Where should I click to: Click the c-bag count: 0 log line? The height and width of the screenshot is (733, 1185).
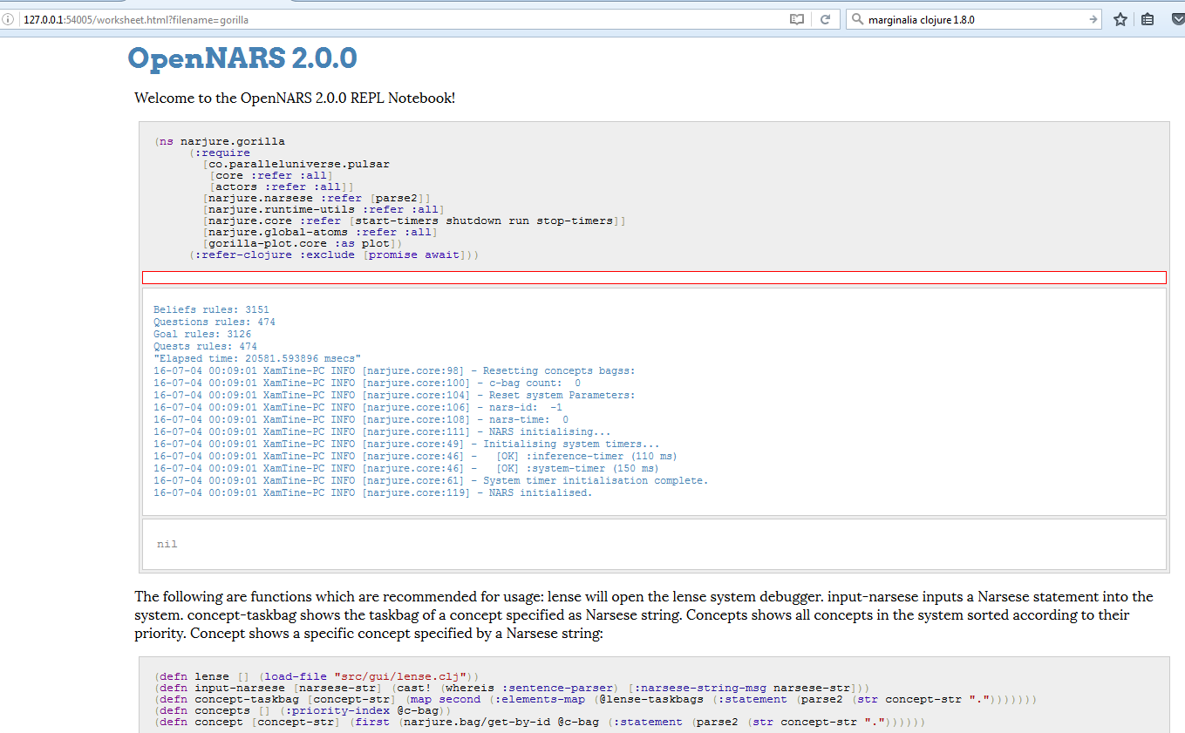(367, 383)
